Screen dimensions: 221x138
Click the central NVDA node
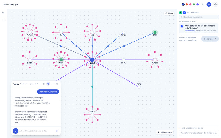[x=92, y=60]
